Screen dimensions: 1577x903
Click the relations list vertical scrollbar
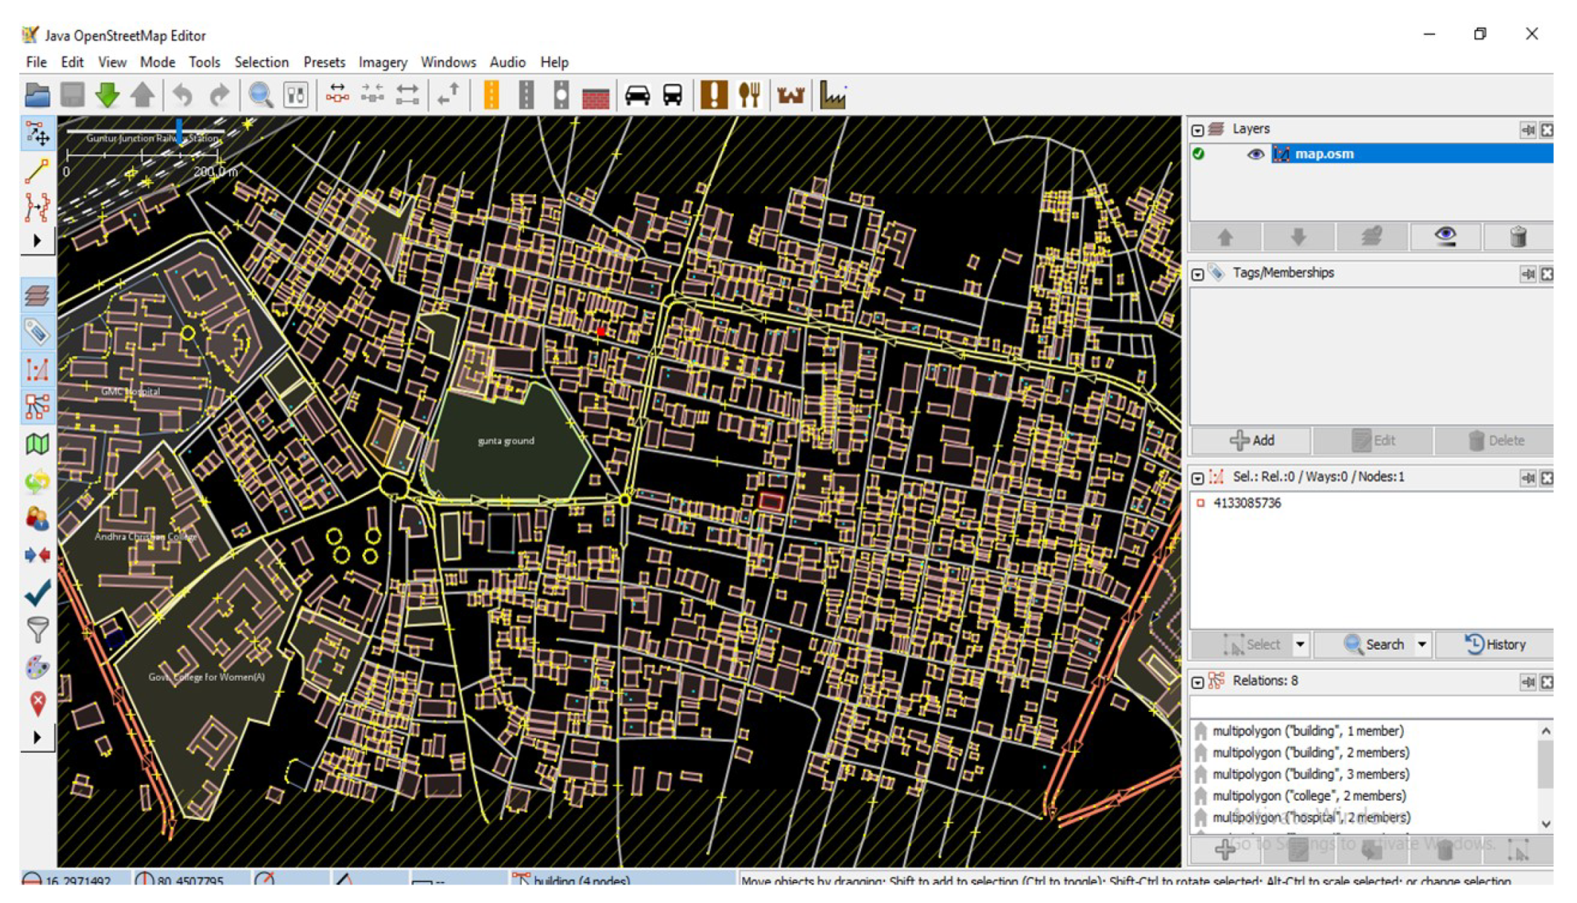(1545, 766)
